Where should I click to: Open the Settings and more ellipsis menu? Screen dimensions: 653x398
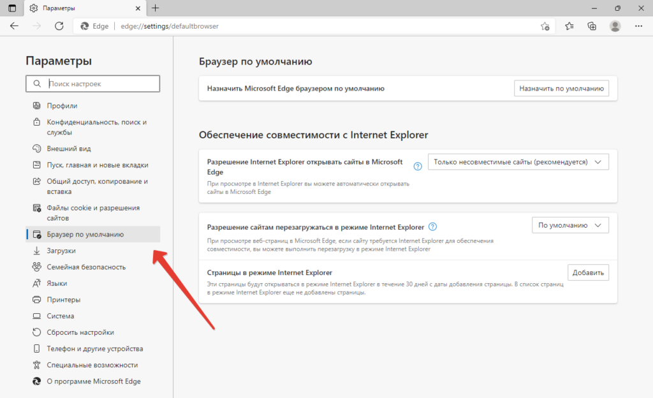pyautogui.click(x=638, y=26)
